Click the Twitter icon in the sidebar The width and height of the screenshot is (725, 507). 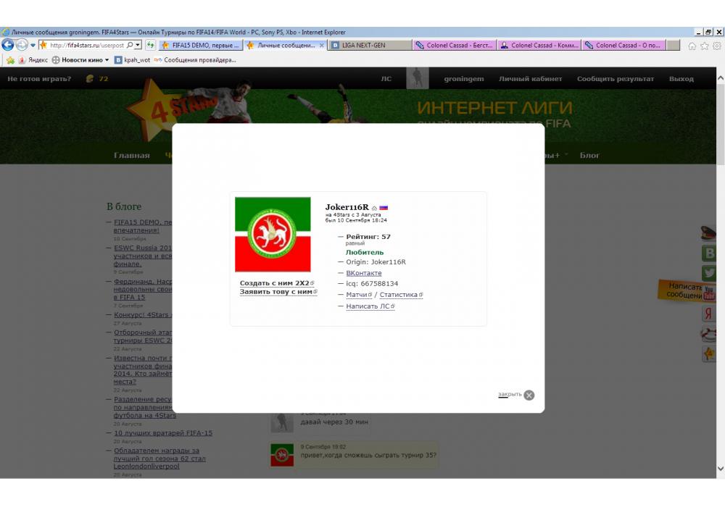pos(709,273)
